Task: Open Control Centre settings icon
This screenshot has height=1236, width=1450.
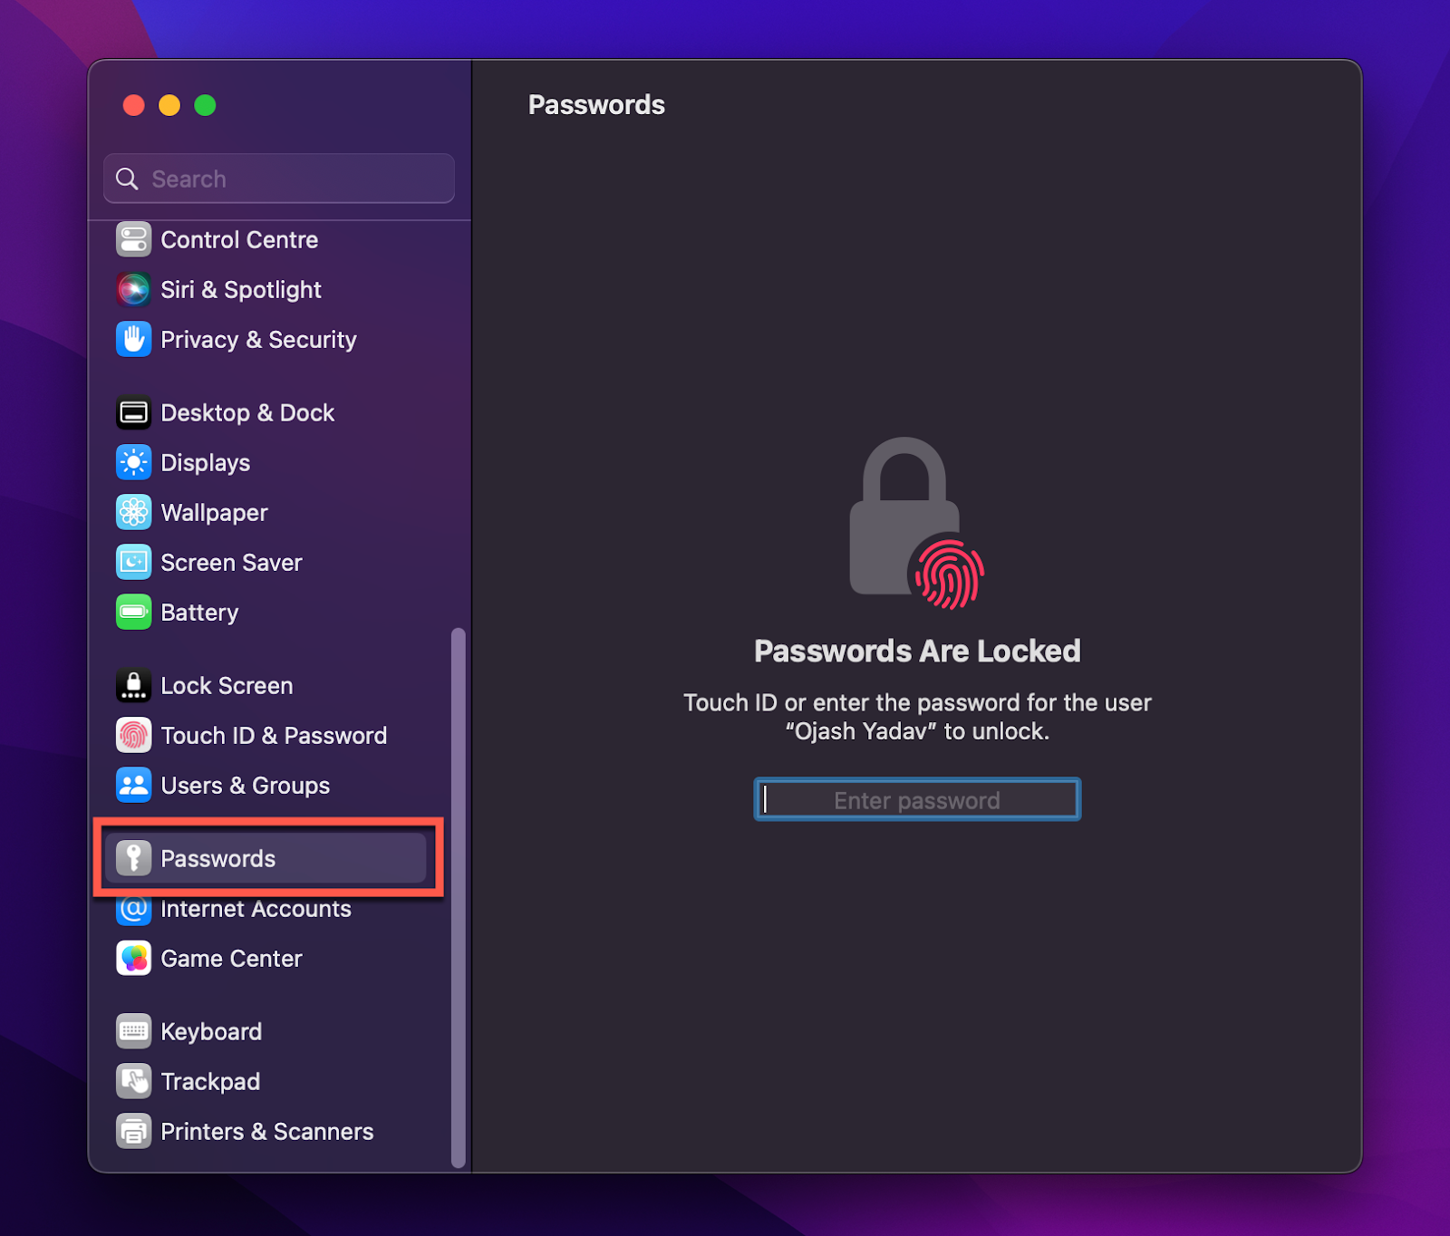Action: point(133,240)
